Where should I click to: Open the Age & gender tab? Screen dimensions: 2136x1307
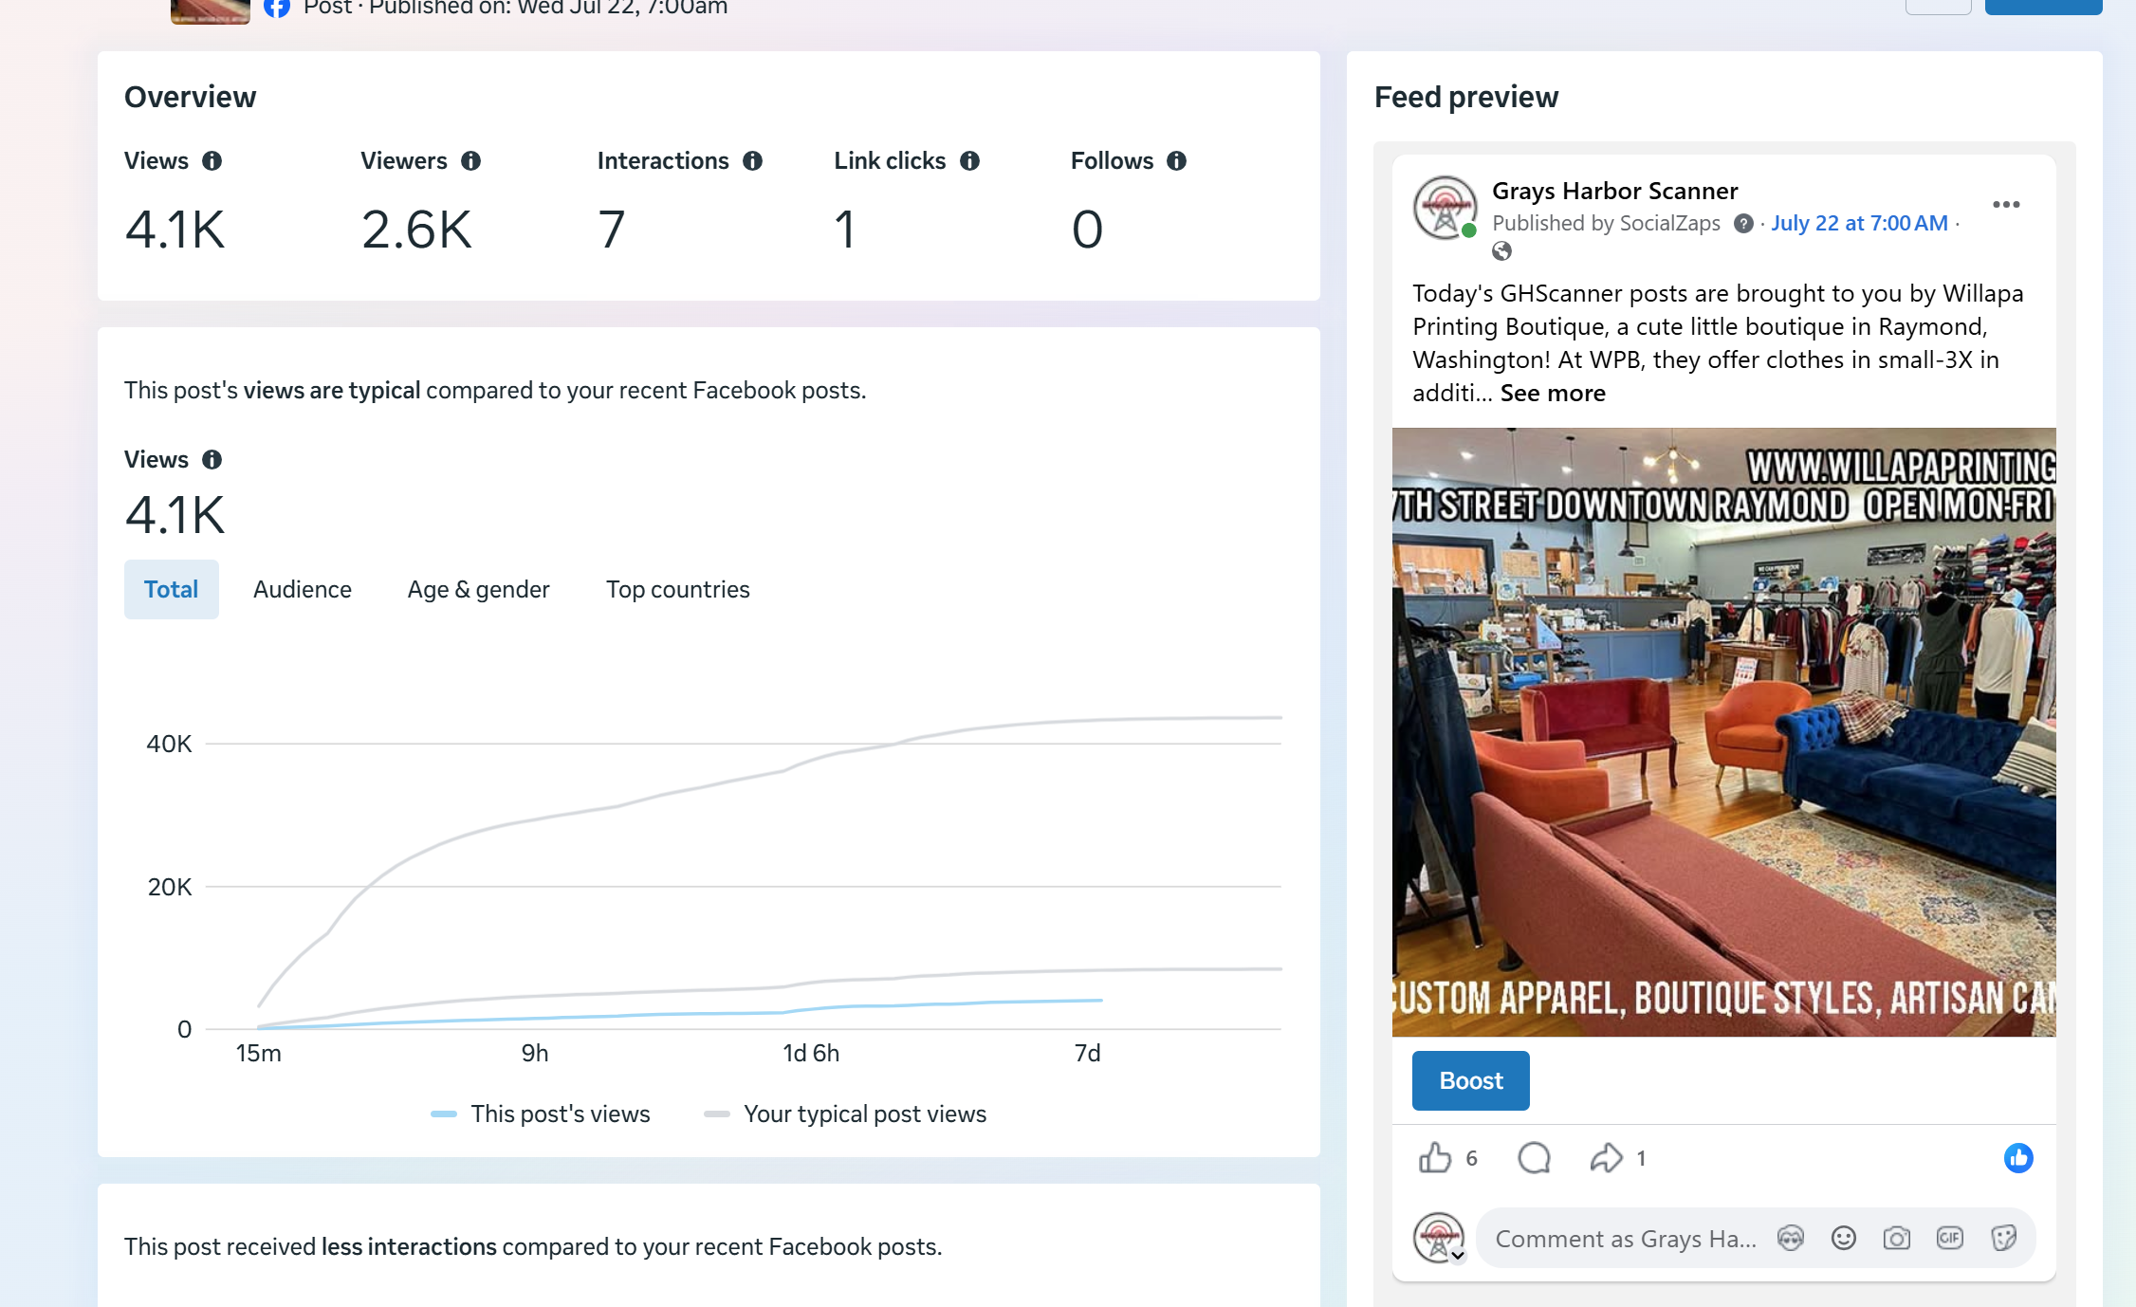pyautogui.click(x=479, y=590)
